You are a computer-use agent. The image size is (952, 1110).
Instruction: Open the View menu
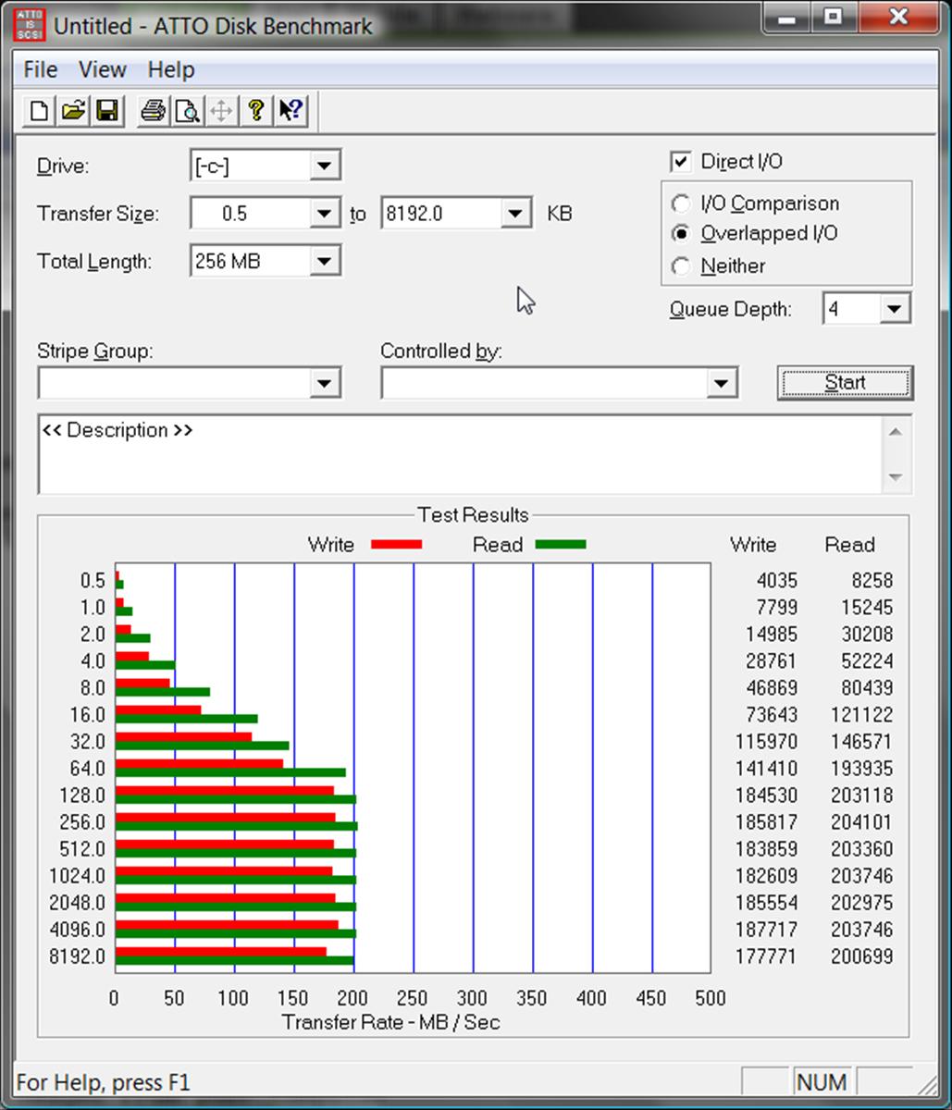point(102,69)
